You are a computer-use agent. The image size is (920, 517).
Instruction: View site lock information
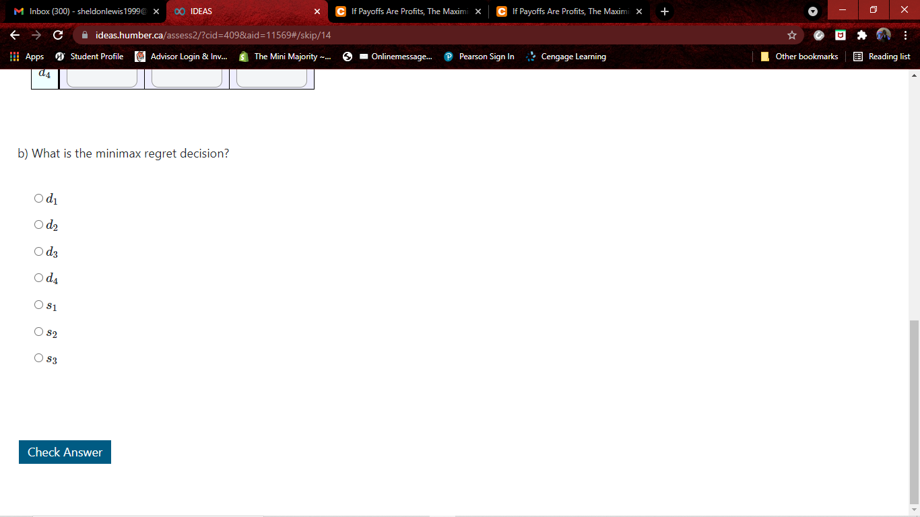[85, 35]
